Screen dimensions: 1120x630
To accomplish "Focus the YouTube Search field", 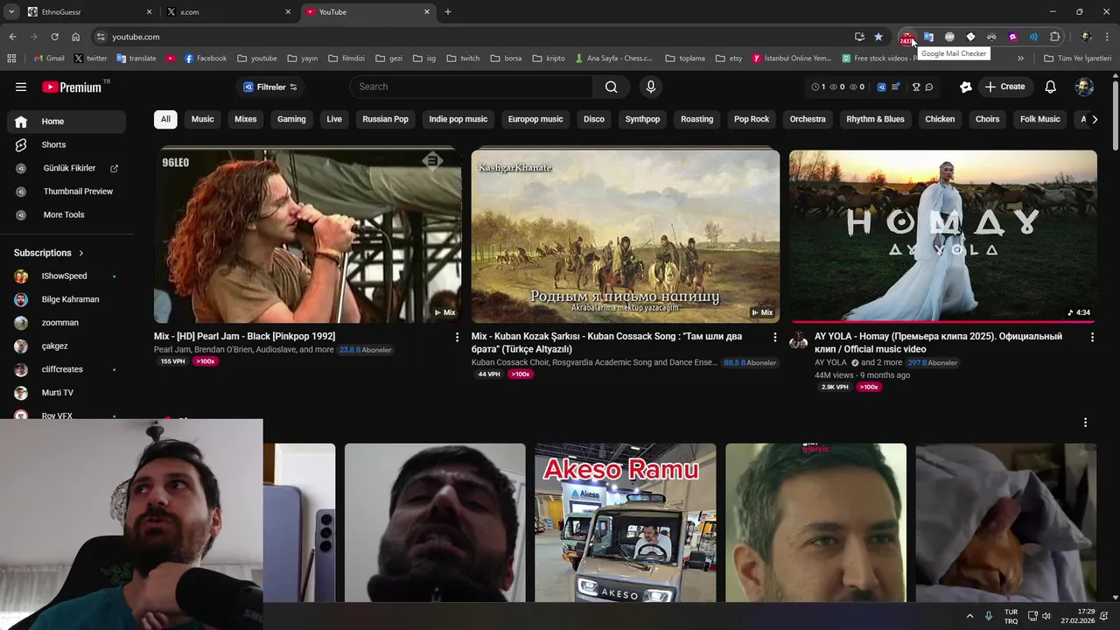I will click(471, 87).
